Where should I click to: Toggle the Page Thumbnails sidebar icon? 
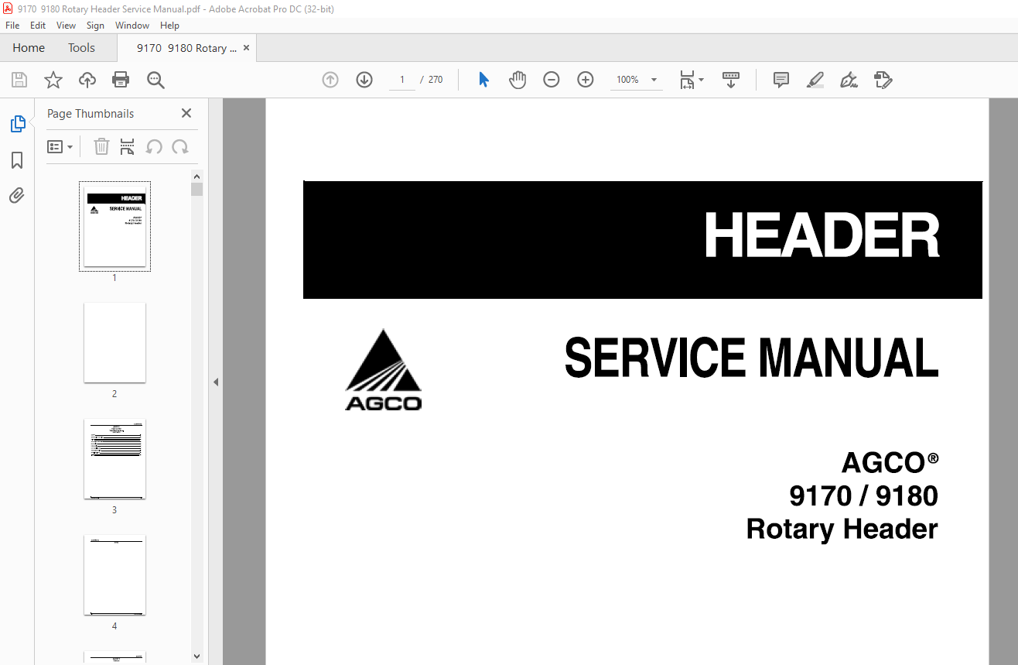click(x=17, y=124)
